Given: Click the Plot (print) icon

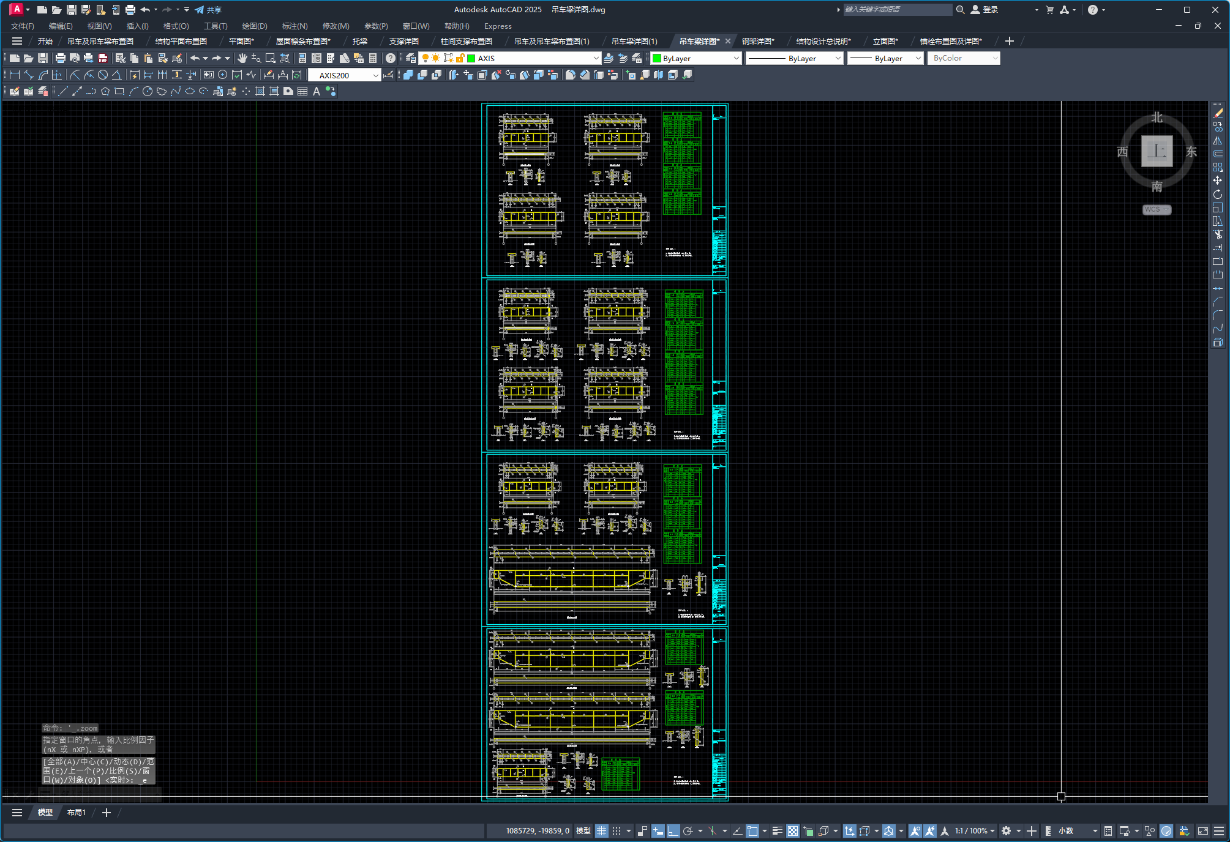Looking at the screenshot, I should [60, 58].
